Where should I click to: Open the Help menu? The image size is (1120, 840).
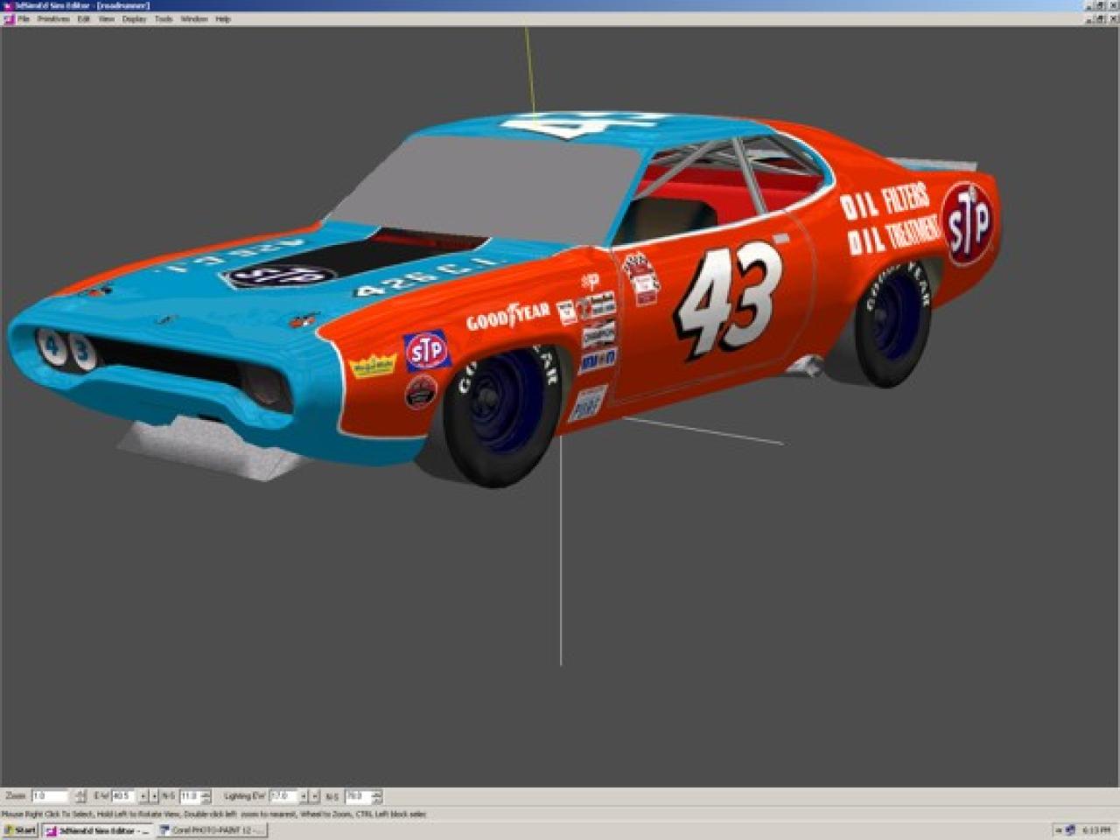pyautogui.click(x=223, y=18)
